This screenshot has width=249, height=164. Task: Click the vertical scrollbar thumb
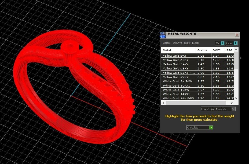[x=236, y=60]
